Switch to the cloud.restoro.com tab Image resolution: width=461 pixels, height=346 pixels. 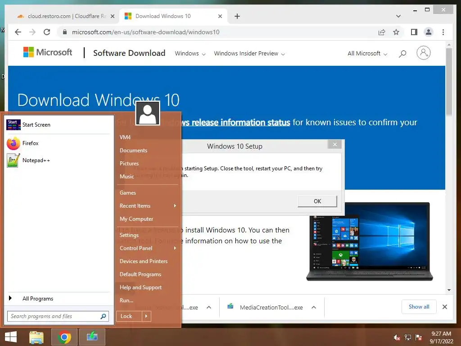(x=65, y=16)
